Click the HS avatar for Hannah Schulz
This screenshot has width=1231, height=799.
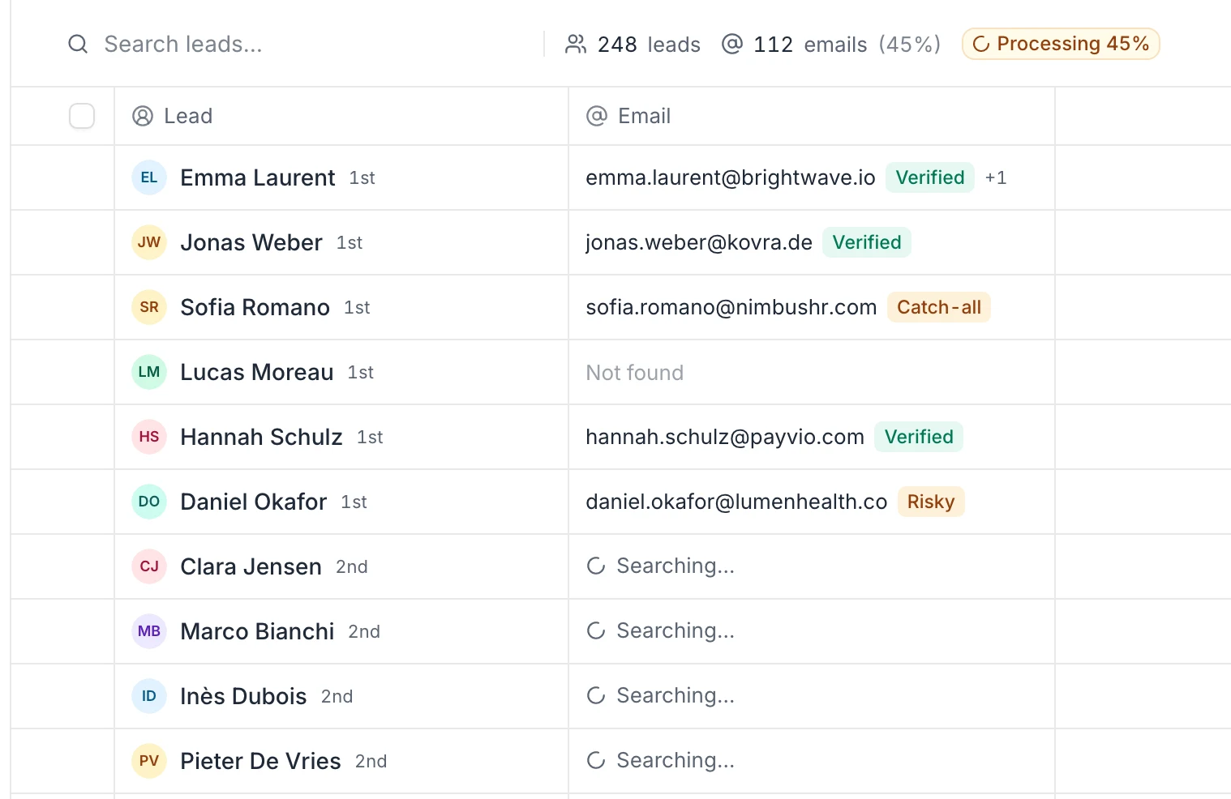(x=149, y=437)
